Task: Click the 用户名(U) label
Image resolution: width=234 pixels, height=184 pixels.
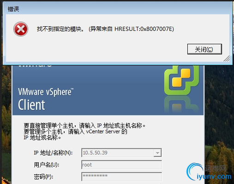Action: click(x=47, y=165)
